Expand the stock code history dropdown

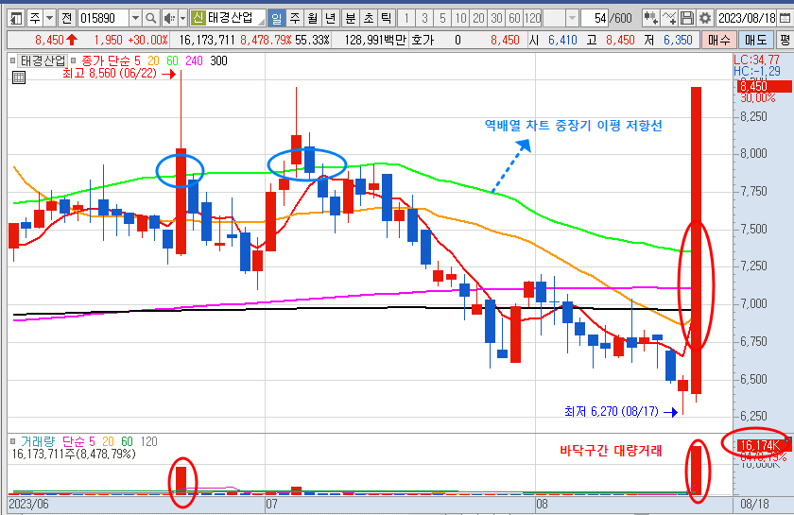point(135,19)
